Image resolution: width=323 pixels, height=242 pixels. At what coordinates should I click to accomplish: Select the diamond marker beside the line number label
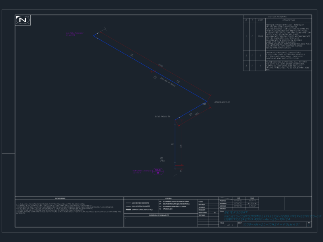coord(155,77)
